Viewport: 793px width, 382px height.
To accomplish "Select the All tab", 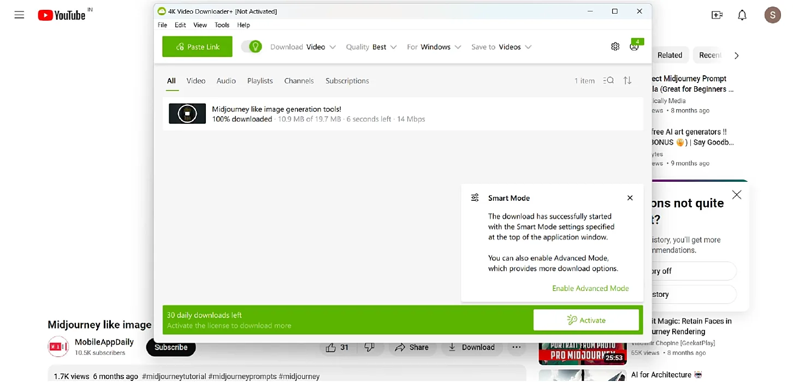I will point(171,81).
